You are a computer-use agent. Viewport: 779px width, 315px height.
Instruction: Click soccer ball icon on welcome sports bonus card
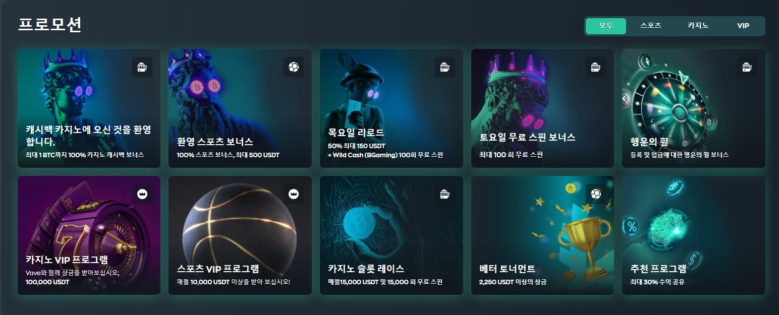tap(294, 67)
